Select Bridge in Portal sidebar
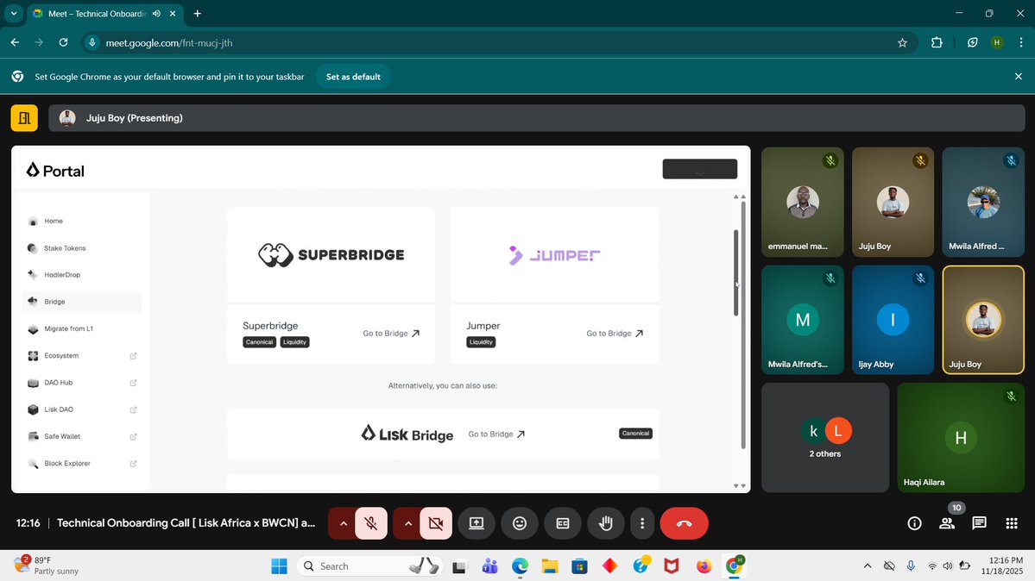This screenshot has height=581, width=1035. tap(82, 302)
